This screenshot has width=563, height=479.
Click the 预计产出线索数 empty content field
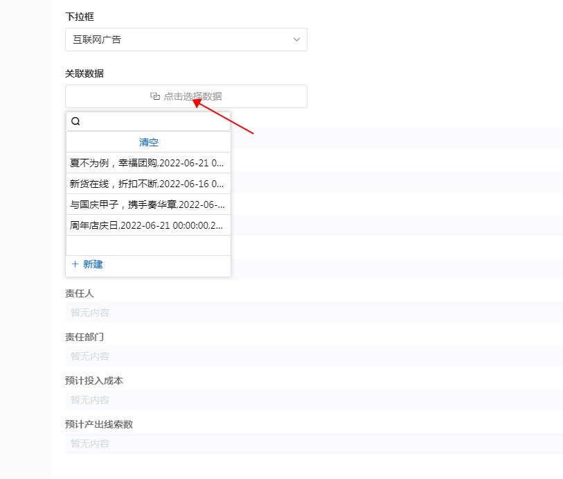tap(312, 444)
